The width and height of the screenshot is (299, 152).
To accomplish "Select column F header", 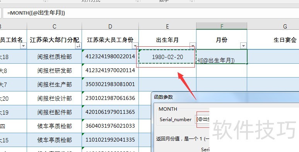I will tap(222, 26).
